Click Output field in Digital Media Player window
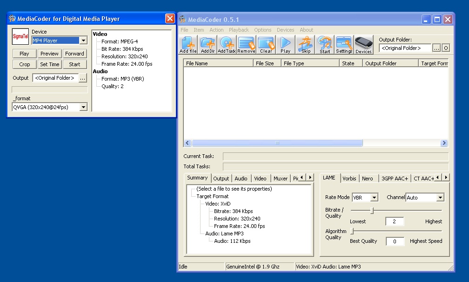The width and height of the screenshot is (469, 282). [55, 78]
